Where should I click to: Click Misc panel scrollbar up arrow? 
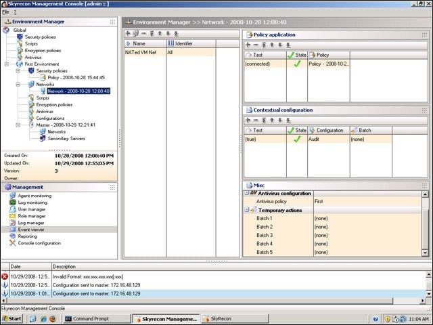425,194
